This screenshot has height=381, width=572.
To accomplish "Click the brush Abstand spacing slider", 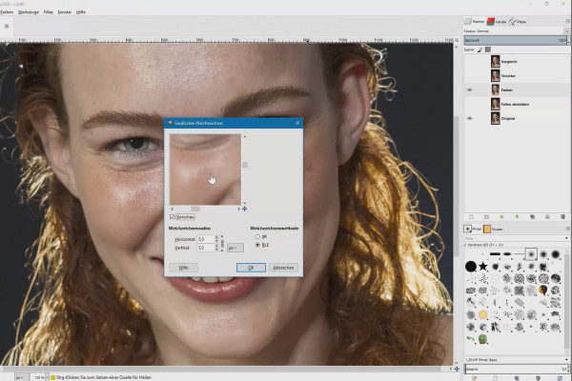I will click(516, 369).
